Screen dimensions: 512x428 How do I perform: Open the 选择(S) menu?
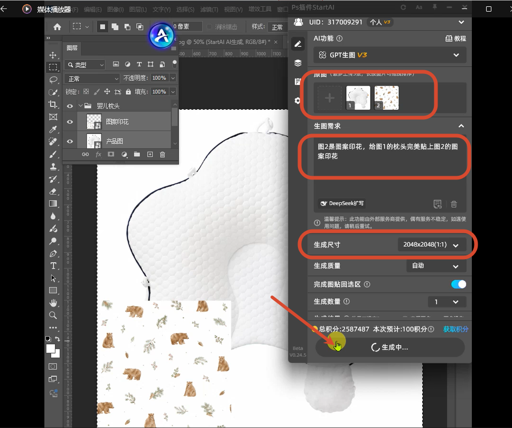click(x=185, y=9)
